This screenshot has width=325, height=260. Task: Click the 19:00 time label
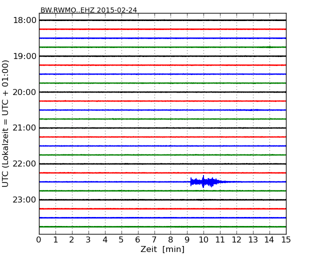pyautogui.click(x=24, y=56)
